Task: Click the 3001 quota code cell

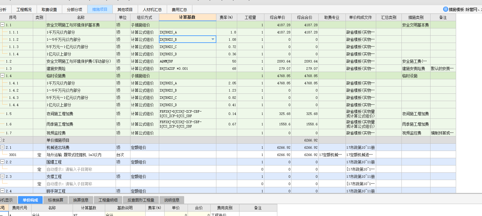Action: [x=17, y=155]
